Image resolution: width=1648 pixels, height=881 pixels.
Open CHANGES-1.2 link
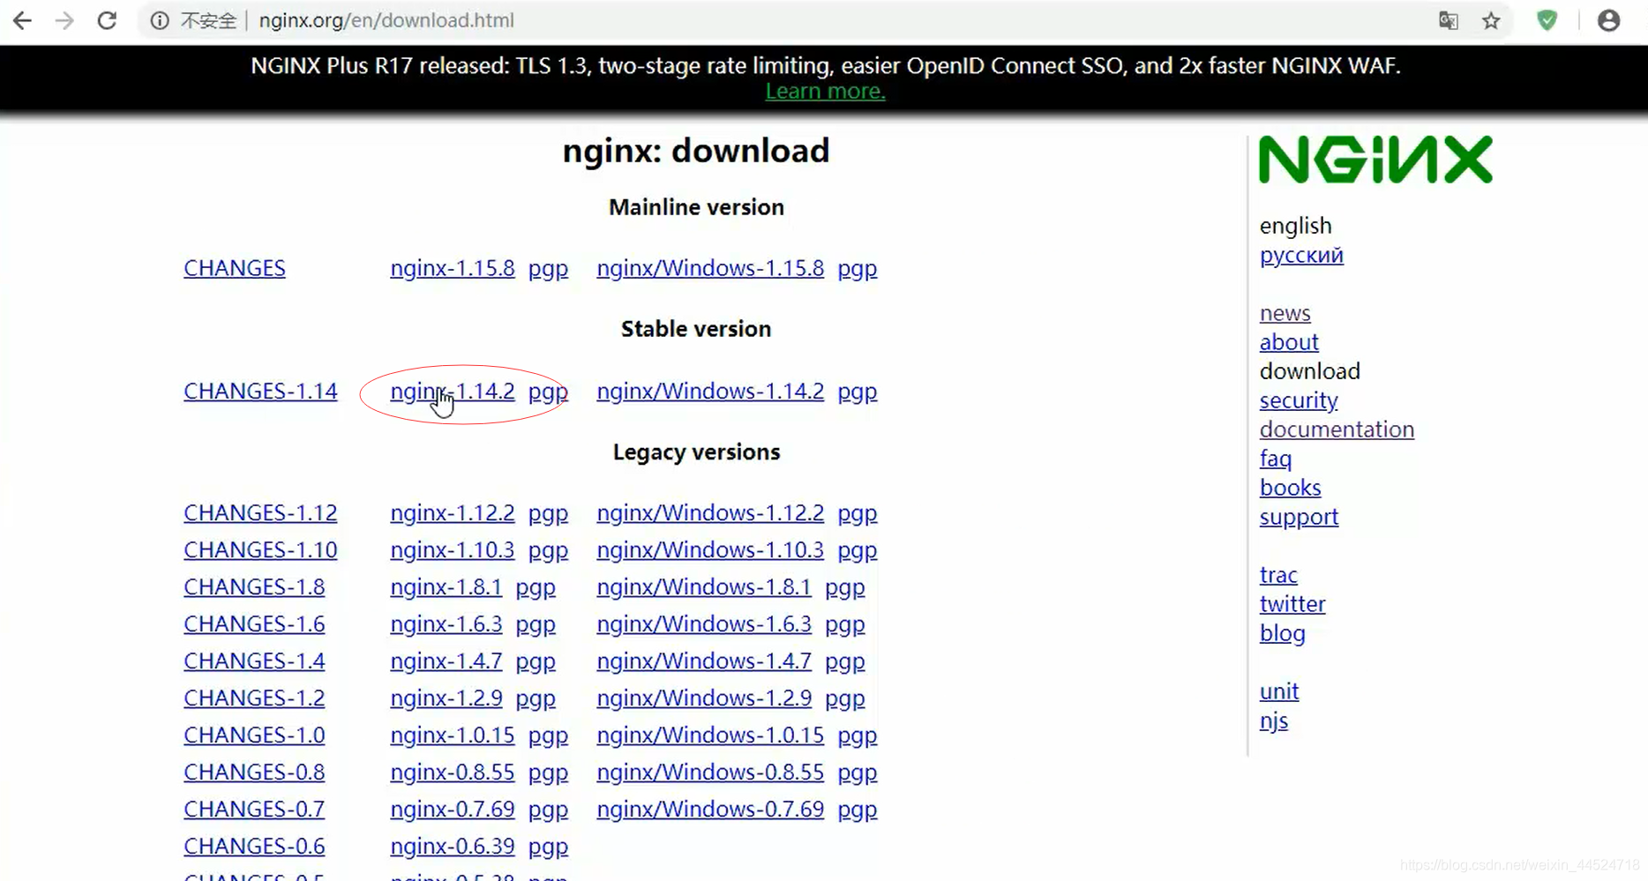[254, 698]
